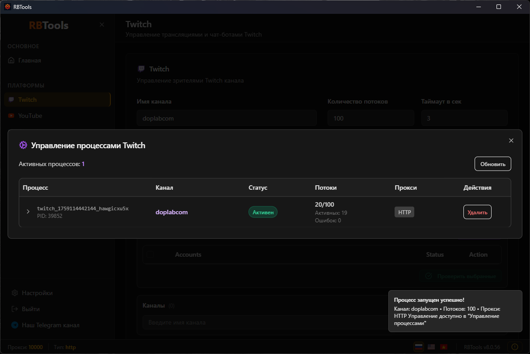Click the Активен status badge
530x354 pixels.
point(263,212)
